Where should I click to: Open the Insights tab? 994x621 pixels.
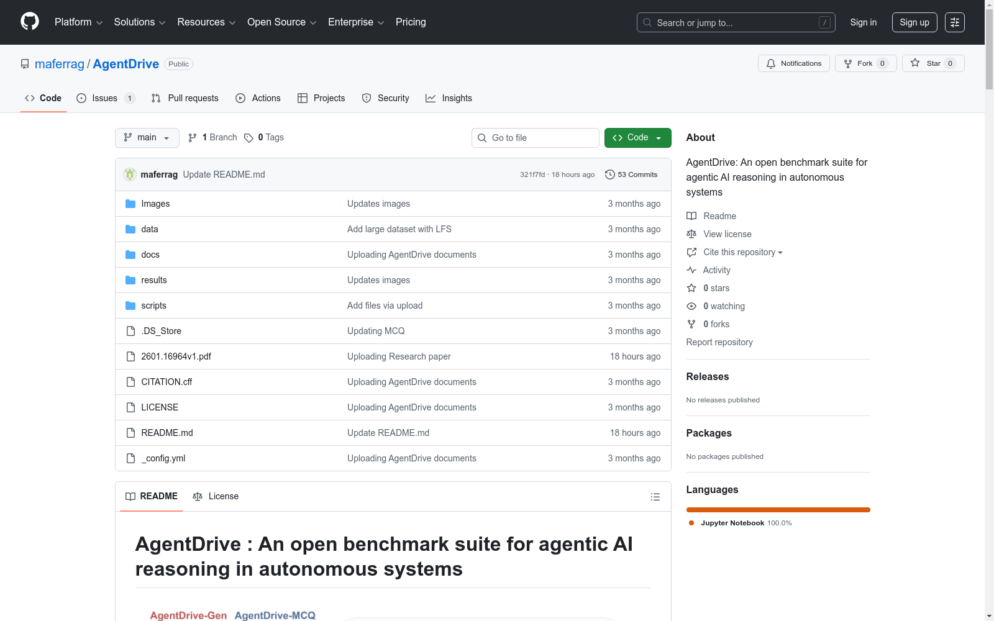click(x=449, y=98)
